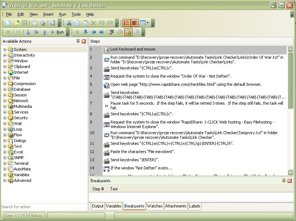This screenshot has width=296, height=221.
Task: Indent step with right blue arrow
Action: click(102, 32)
